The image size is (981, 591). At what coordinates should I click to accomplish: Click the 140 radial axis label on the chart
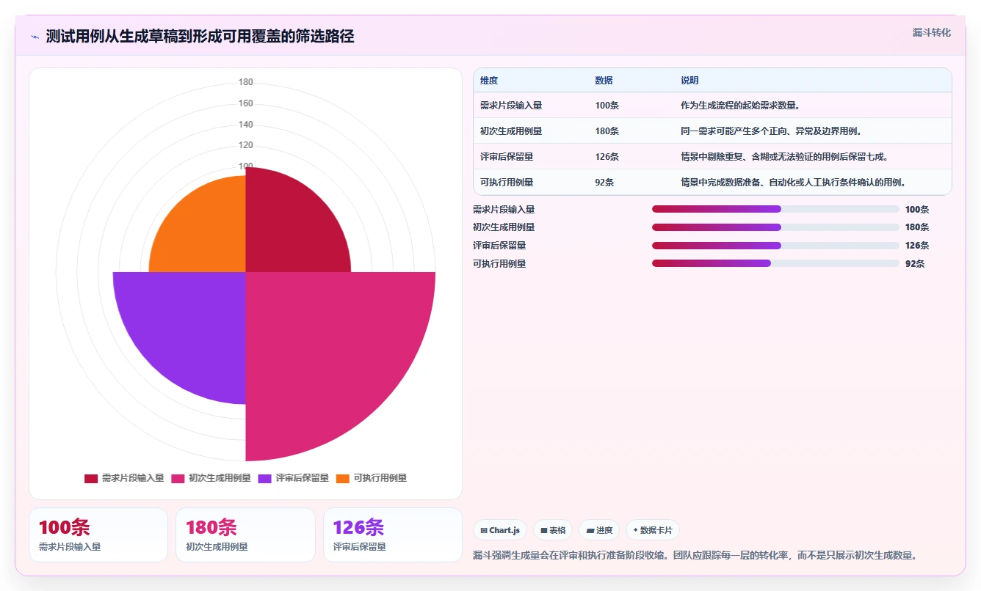pos(245,125)
